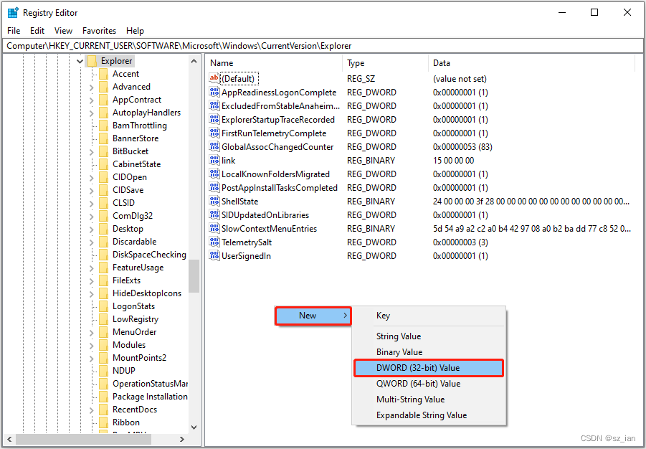The height and width of the screenshot is (449, 646).
Task: Choose New in the context menu
Action: coord(313,316)
